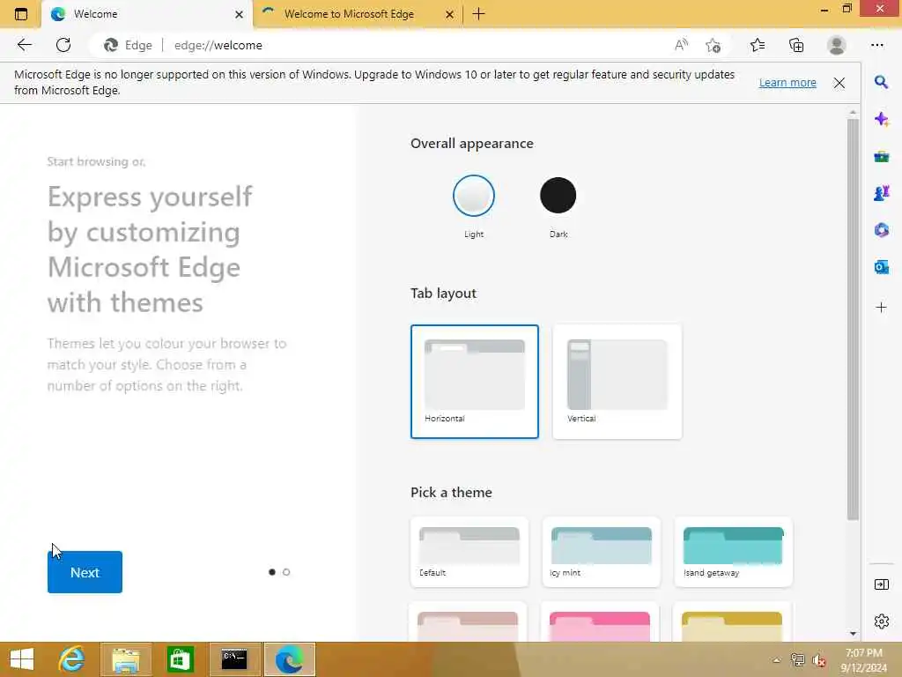
Task: Open the Collections icon
Action: 796,45
